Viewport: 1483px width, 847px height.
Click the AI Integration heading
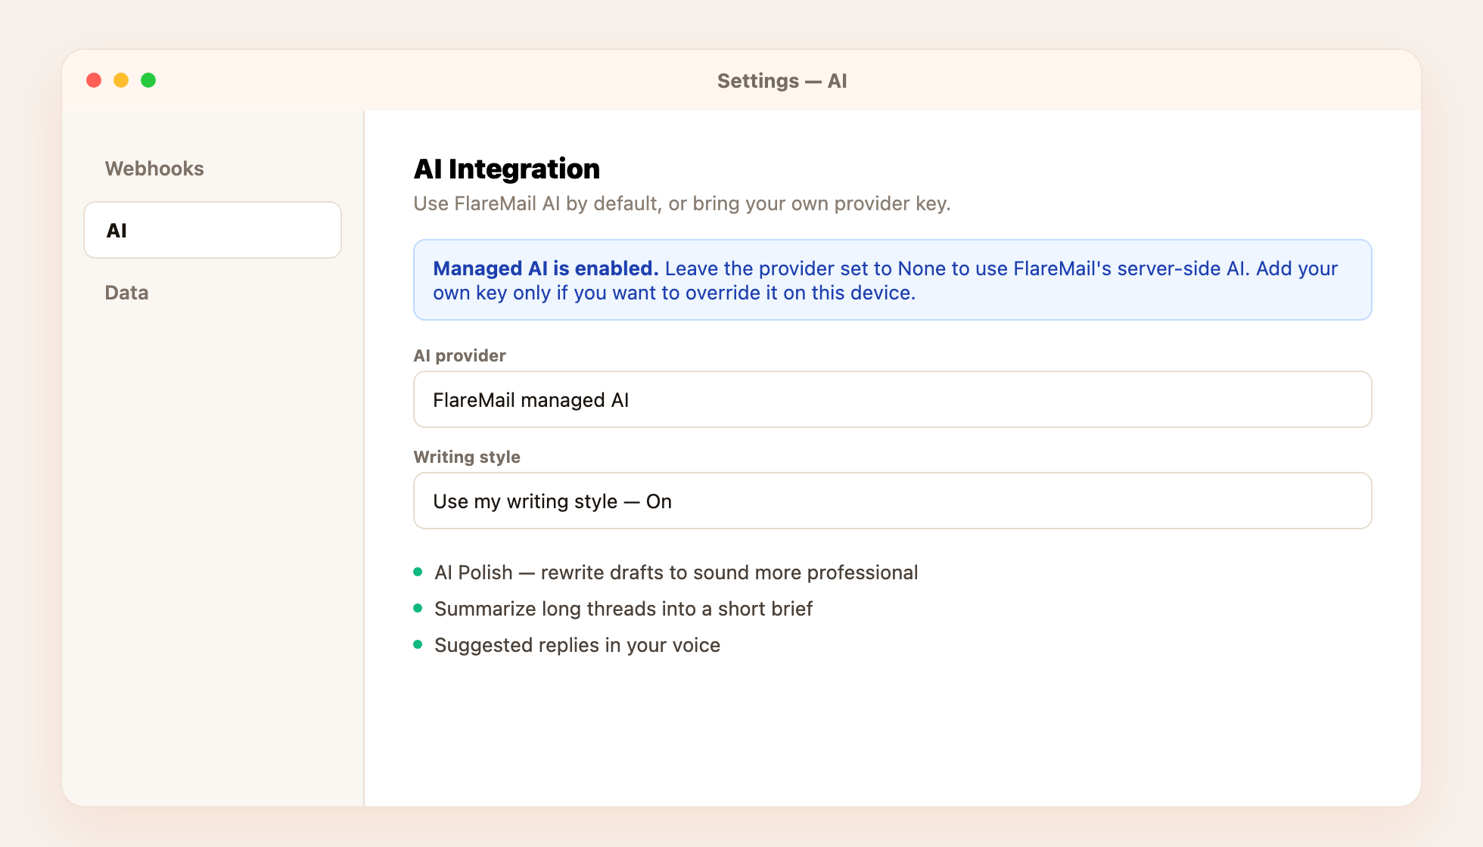[506, 169]
